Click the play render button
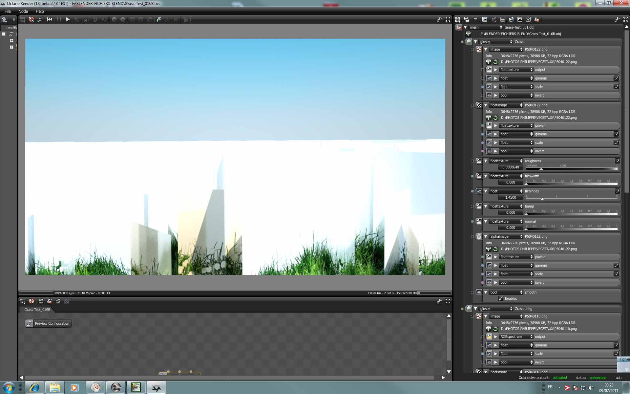Viewport: 630px width, 394px height. click(68, 20)
